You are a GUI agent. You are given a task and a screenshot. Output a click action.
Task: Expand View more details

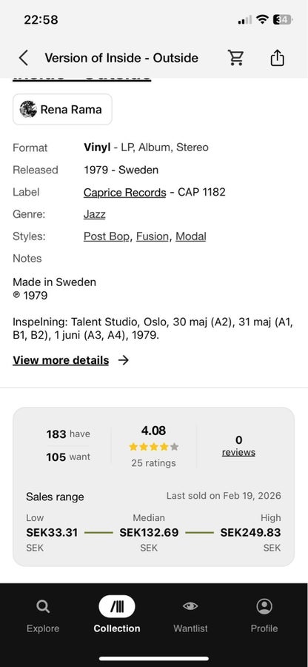coord(61,360)
